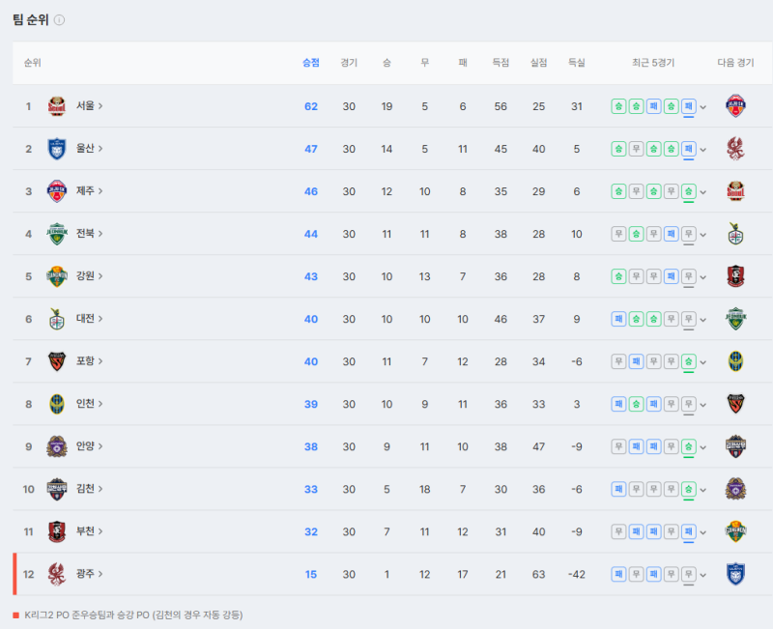Click 광주's goal difference value -42
The image size is (773, 629).
pos(576,574)
